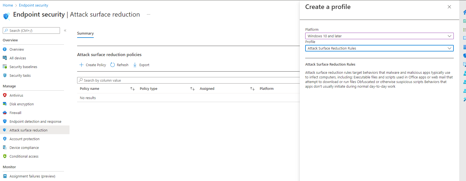
Task: Click the Account protection shield icon
Action: coord(5,139)
